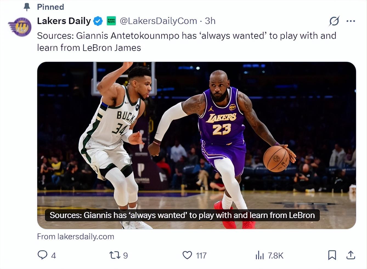Bookmark this Lakers Daily post
Screen dimensions: 367x269
pos(332,255)
